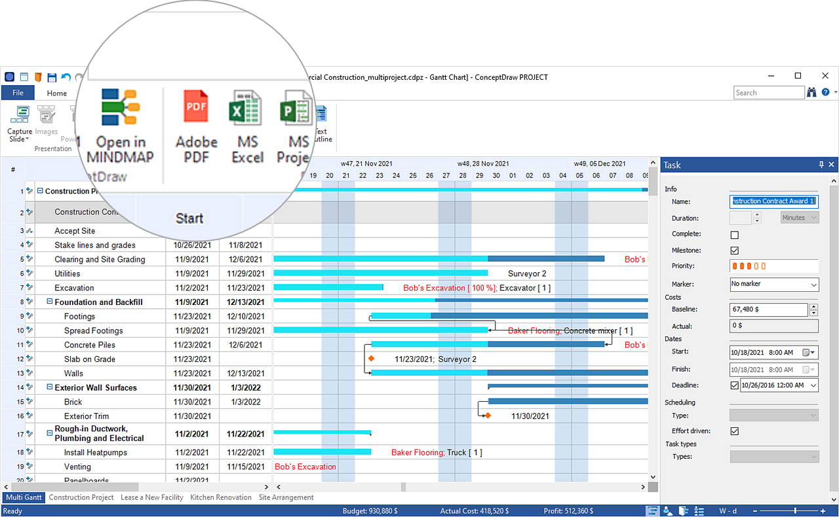Open the File menu
This screenshot has width=839, height=517.
[18, 93]
